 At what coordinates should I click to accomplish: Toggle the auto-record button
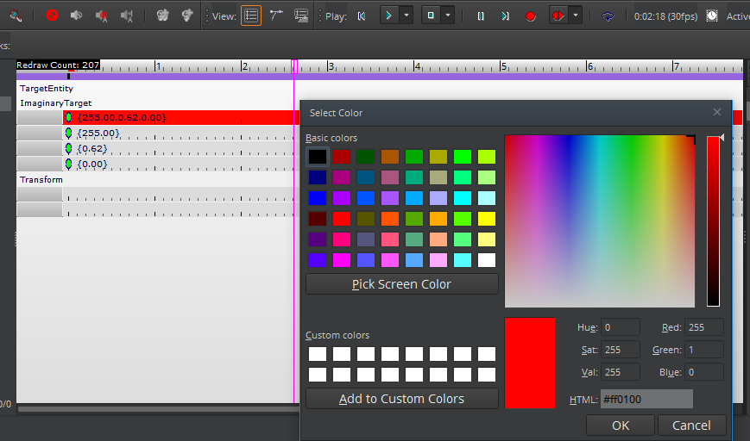[x=558, y=16]
